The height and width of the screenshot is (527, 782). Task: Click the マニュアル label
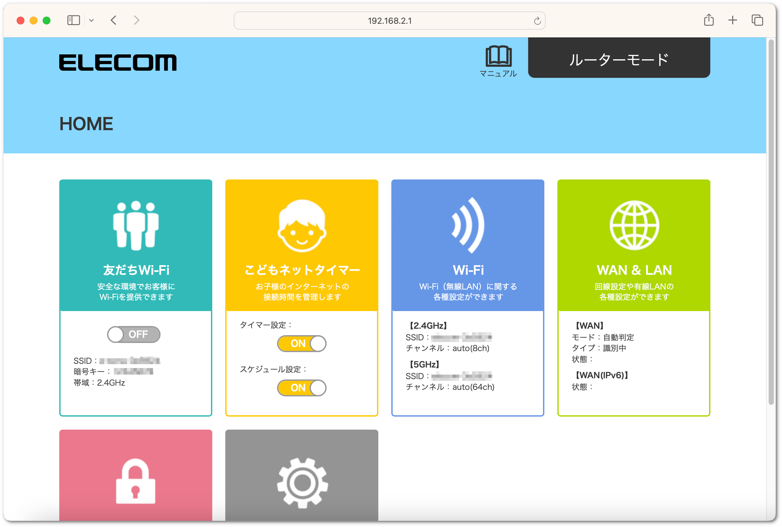(x=498, y=74)
